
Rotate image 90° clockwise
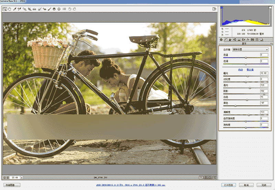point(74,9)
